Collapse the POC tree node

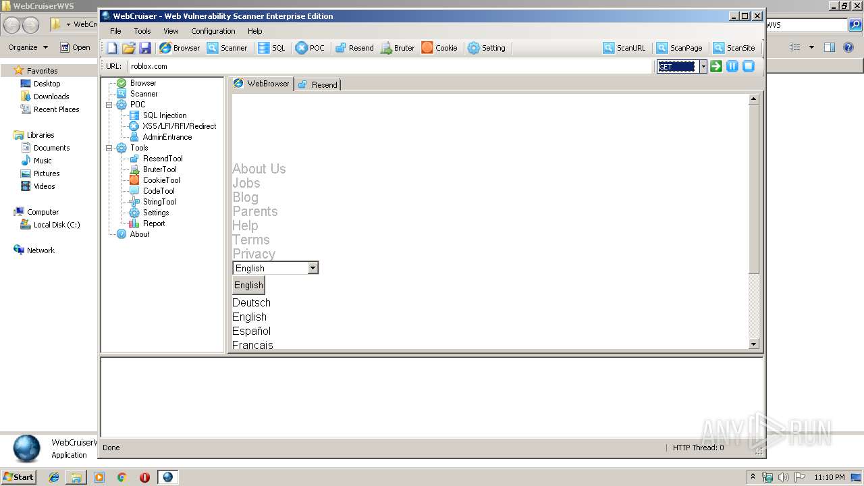[x=109, y=105]
